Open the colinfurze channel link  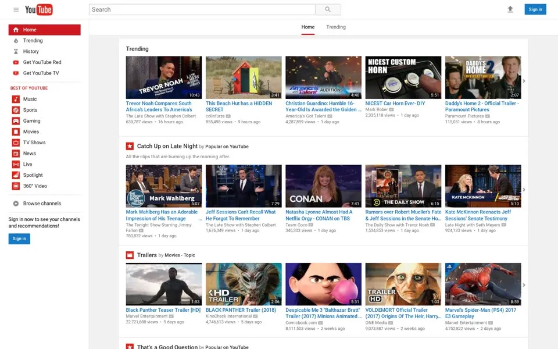(x=215, y=116)
